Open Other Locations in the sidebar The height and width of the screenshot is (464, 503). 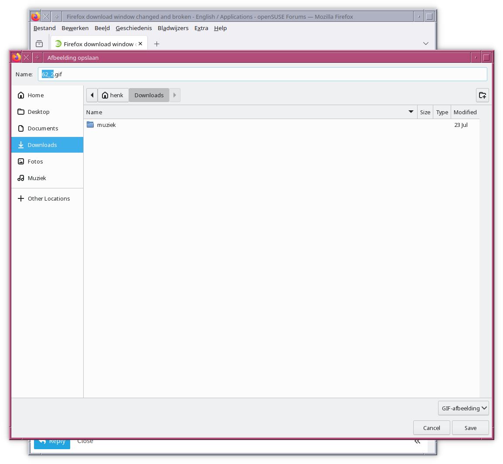point(48,198)
